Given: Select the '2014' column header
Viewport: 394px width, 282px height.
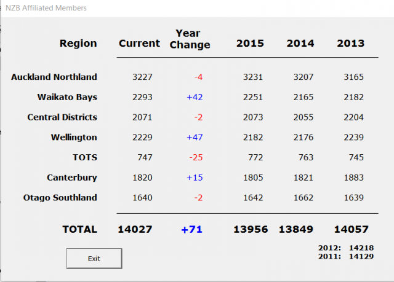Looking at the screenshot, I should (x=300, y=44).
